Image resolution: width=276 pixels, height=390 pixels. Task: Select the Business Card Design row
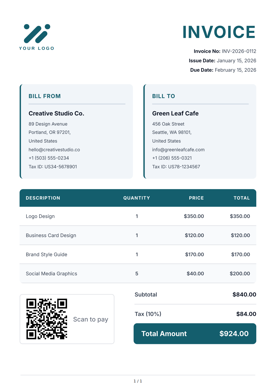click(x=51, y=235)
